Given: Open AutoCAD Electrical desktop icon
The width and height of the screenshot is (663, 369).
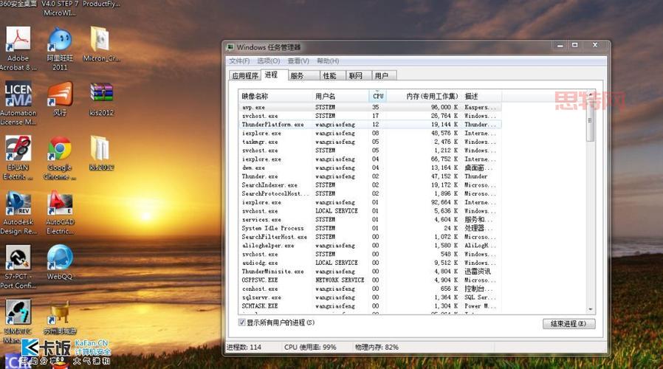Looking at the screenshot, I should pos(60,205).
